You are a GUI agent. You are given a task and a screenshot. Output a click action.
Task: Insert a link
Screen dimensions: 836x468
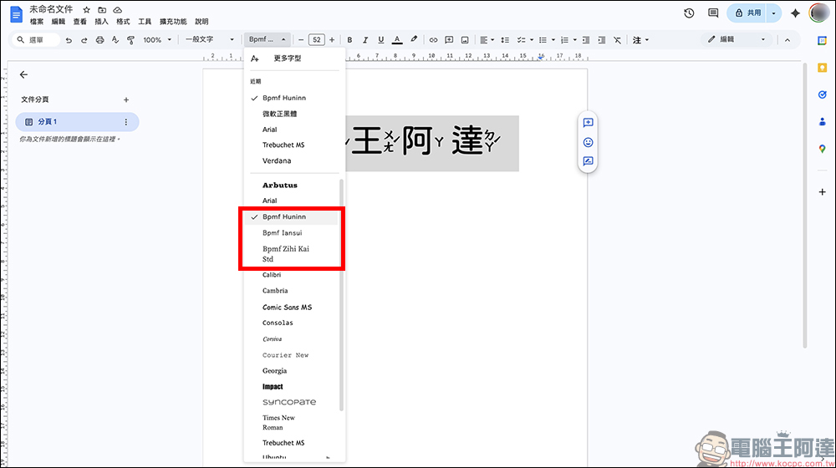(433, 40)
